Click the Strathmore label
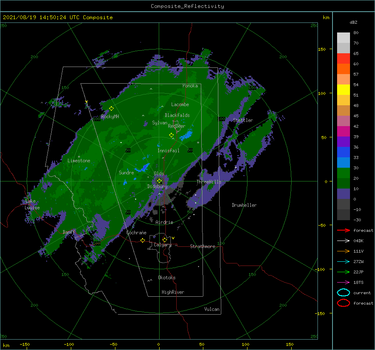375x350 pixels. 202,246
